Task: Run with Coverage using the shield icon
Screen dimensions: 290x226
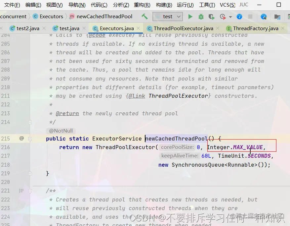Action: click(211, 17)
